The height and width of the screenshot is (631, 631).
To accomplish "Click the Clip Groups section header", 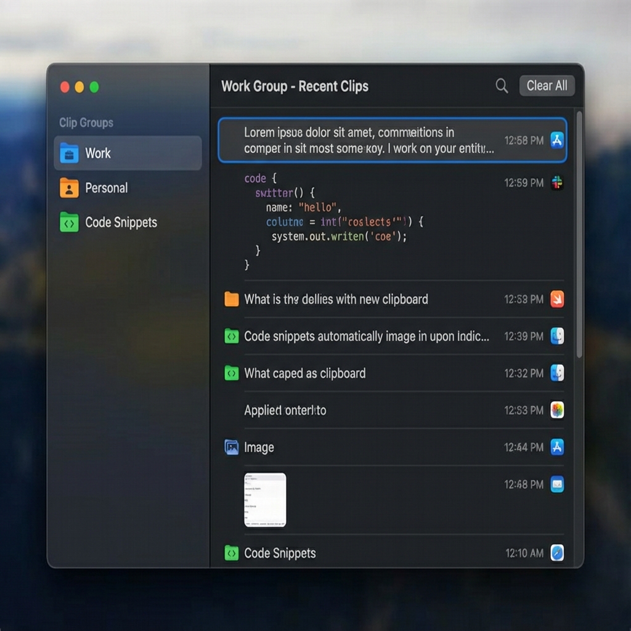I will [86, 123].
